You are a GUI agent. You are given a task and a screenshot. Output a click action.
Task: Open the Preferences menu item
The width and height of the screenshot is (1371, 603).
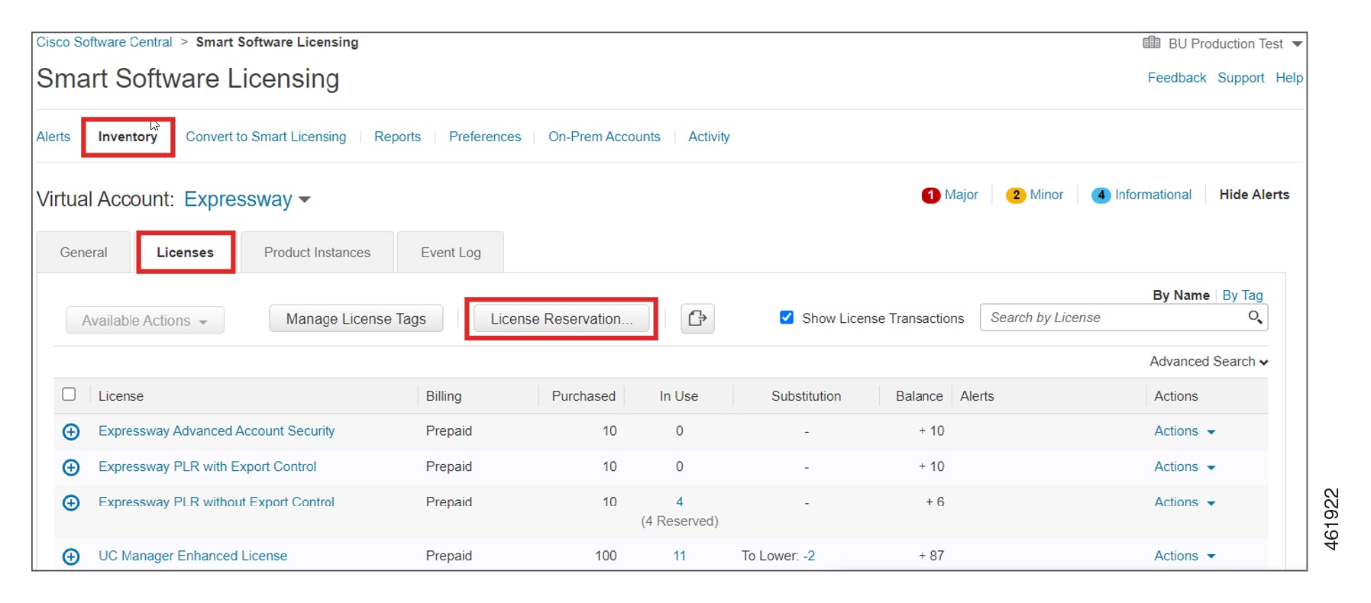[485, 137]
